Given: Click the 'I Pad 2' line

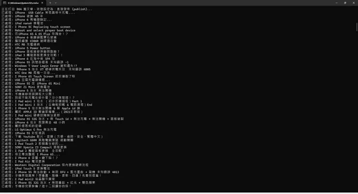Looking at the screenshot, I should coord(33,151).
